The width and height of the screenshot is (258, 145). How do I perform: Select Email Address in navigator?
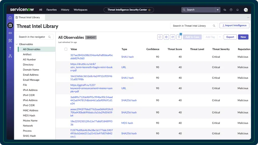click(x=31, y=75)
